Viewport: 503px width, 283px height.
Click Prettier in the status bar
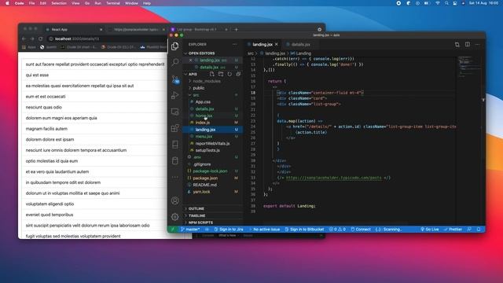[453, 230]
